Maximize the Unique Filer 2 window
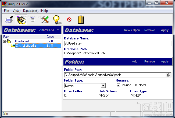Screen dimensions: 175x118 [x=157, y=3]
